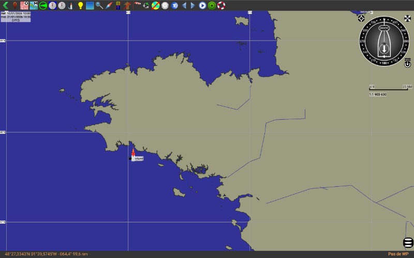The width and height of the screenshot is (414, 258).
Task: Toggle the crossed-out globe icon
Action: pos(155,5)
